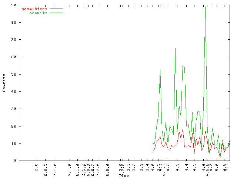The image size is (237, 178).
Task: Click the 90 value on y-axis
Action: click(x=13, y=5)
